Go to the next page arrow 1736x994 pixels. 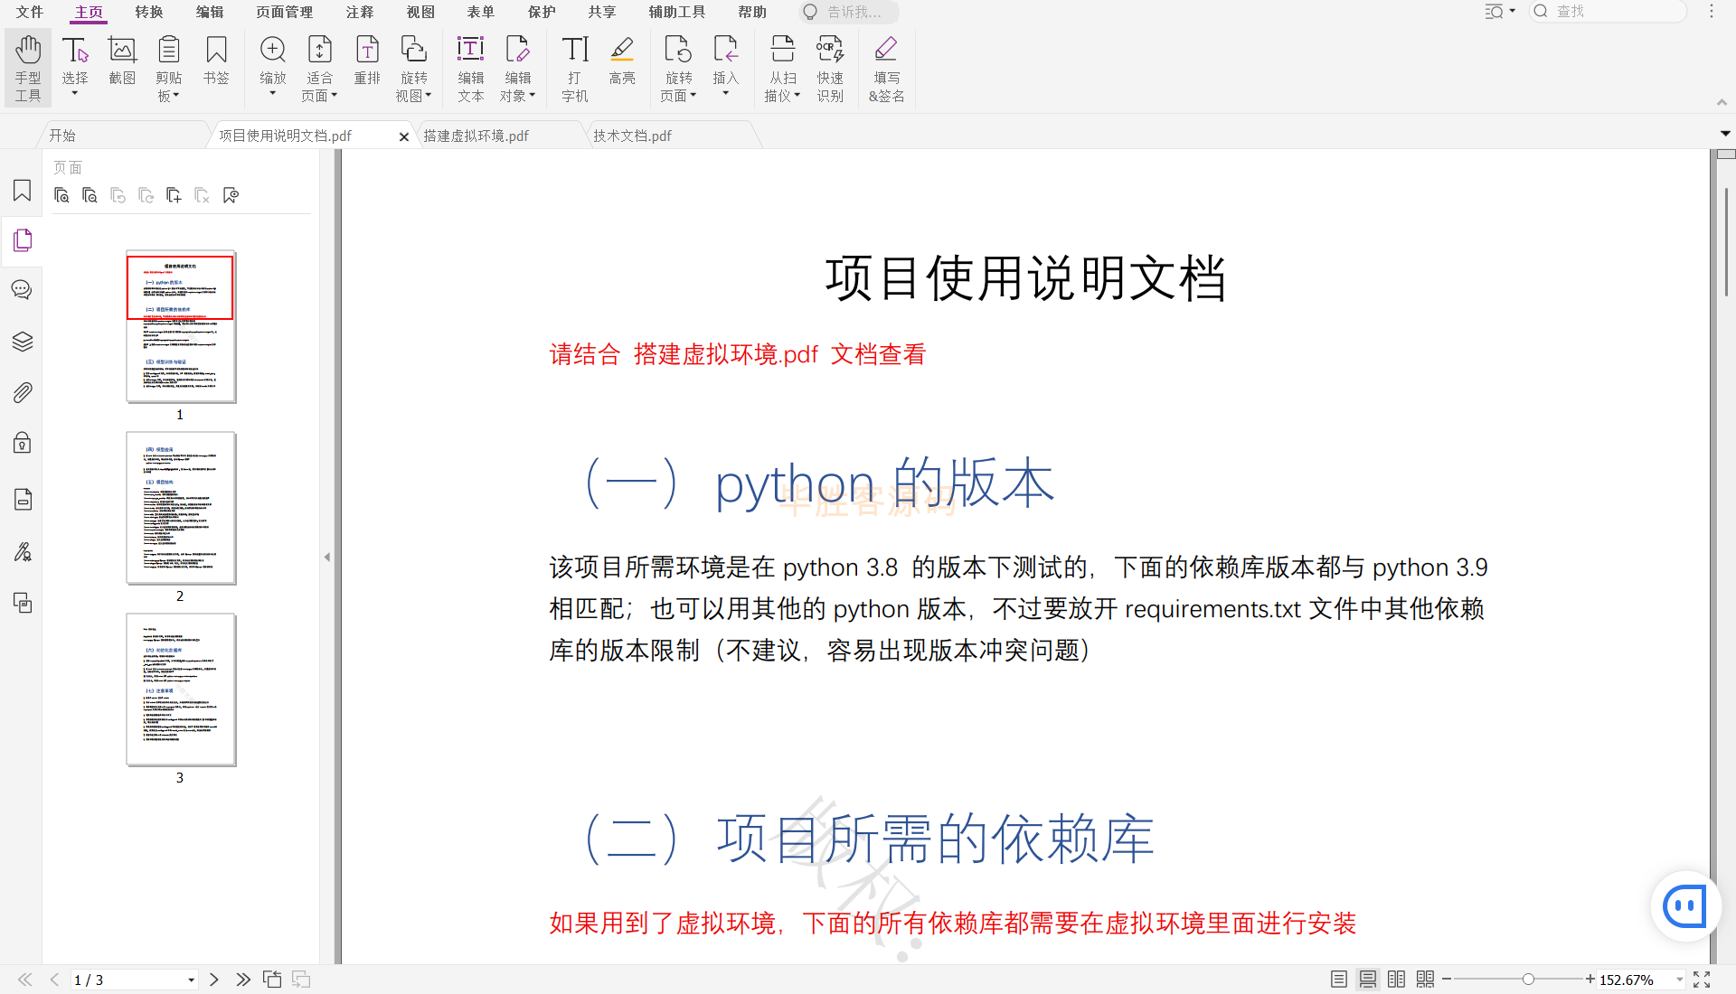click(214, 980)
